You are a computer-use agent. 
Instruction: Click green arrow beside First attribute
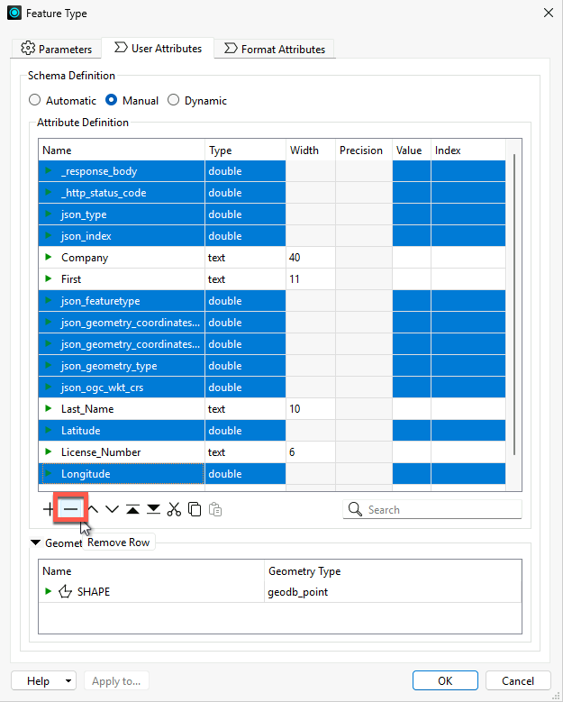point(49,278)
